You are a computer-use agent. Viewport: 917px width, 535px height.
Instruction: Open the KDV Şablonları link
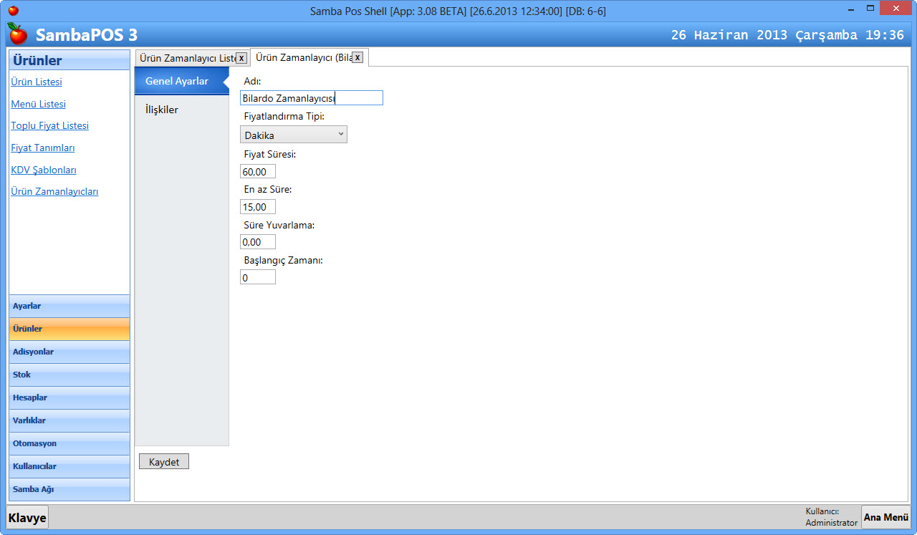(44, 170)
